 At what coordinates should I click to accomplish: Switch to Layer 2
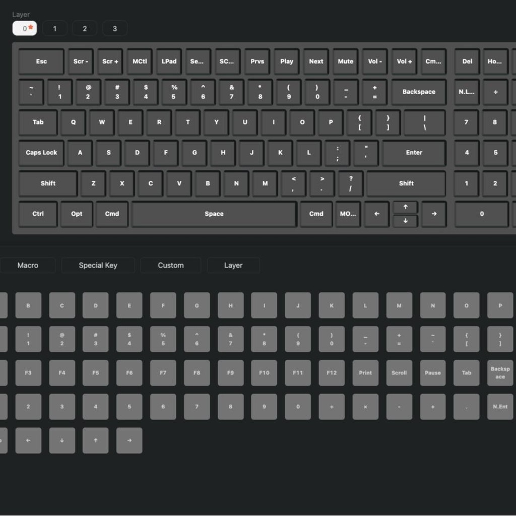pyautogui.click(x=85, y=28)
